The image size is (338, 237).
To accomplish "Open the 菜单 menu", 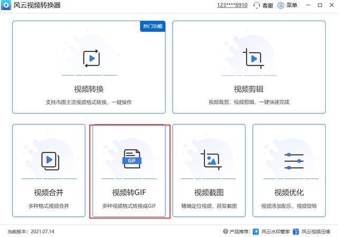I will click(x=287, y=5).
